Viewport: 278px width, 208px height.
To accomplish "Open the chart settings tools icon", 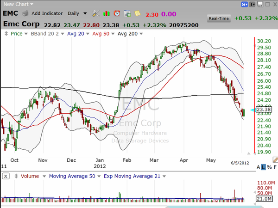I will [x=95, y=13].
